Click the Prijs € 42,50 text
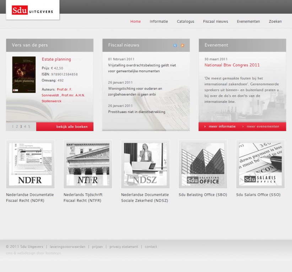Screen dimensions: 292x272 tap(52, 68)
